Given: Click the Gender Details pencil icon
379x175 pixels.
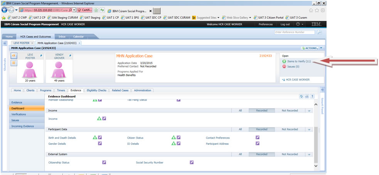Looking at the screenshot, I should click(x=100, y=143).
